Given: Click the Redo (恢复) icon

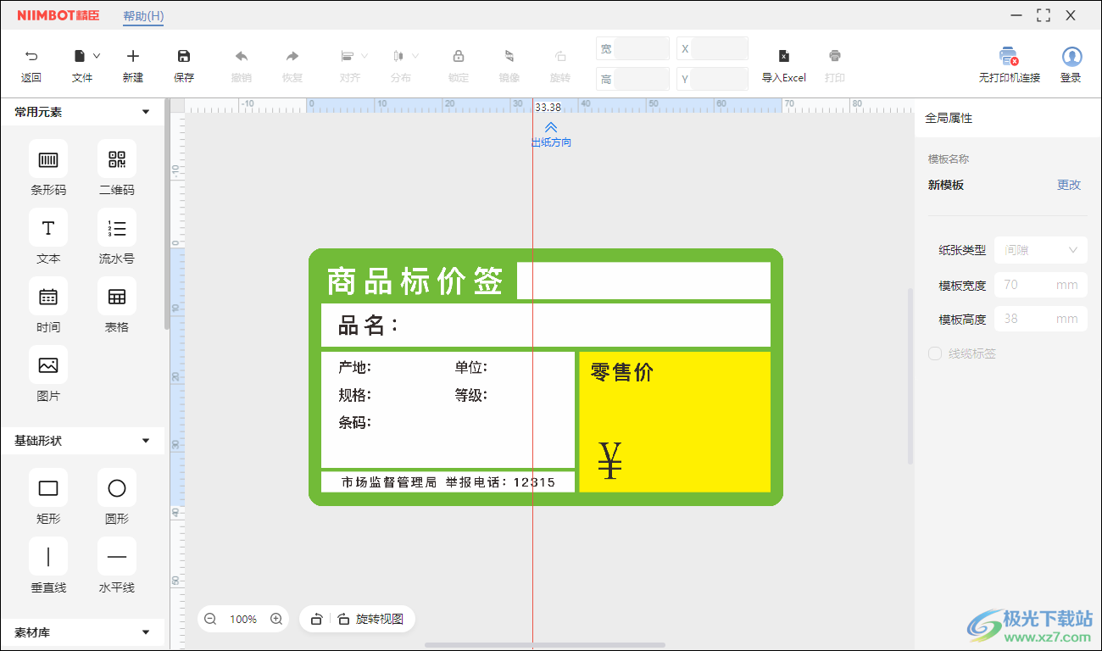Looking at the screenshot, I should (292, 56).
